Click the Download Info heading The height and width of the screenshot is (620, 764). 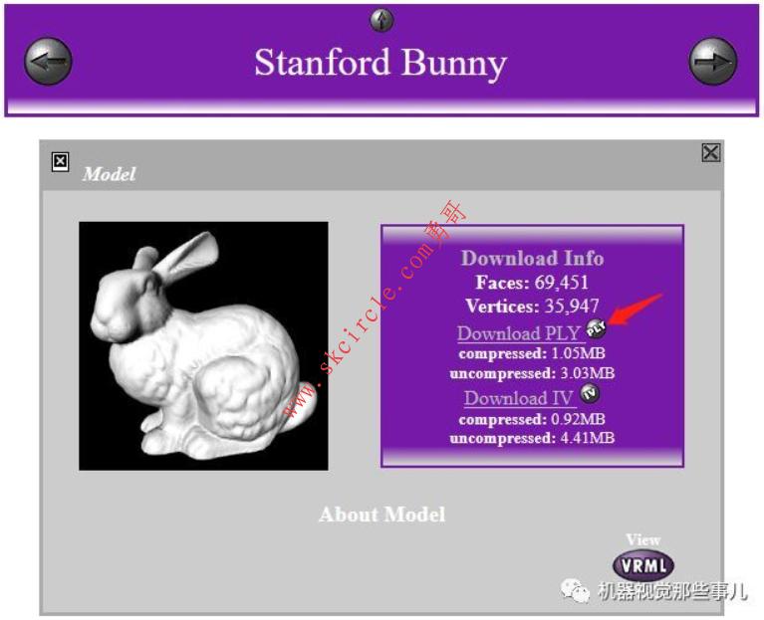click(533, 258)
